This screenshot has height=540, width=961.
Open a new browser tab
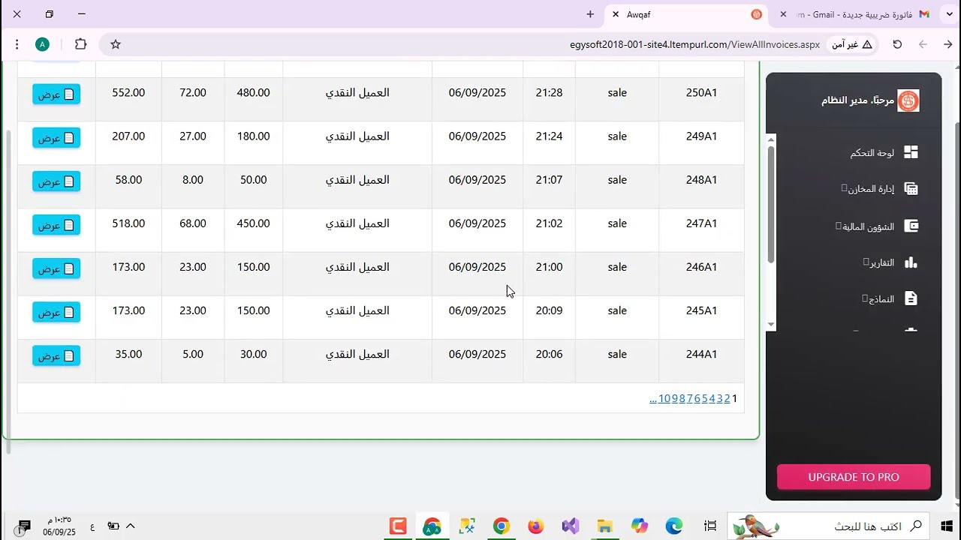click(x=590, y=14)
